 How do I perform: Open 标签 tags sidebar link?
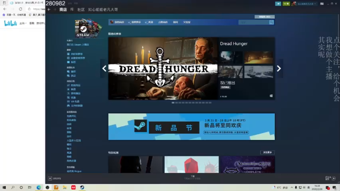[x=71, y=62]
